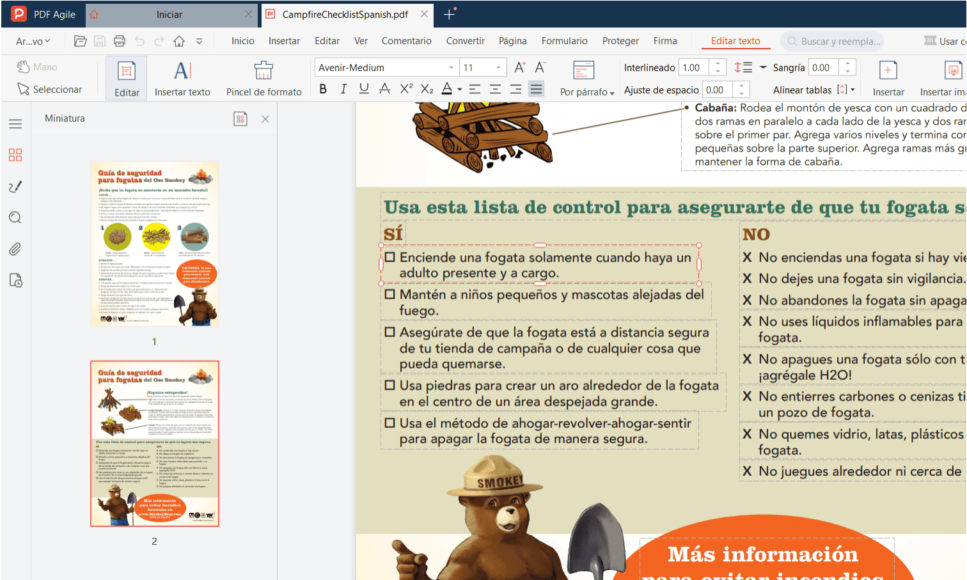This screenshot has width=967, height=580.
Task: Select the Insertar texto tool
Action: tap(182, 78)
